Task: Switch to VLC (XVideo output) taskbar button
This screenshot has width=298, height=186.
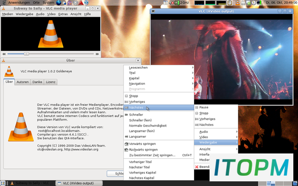Action: coord(79,183)
